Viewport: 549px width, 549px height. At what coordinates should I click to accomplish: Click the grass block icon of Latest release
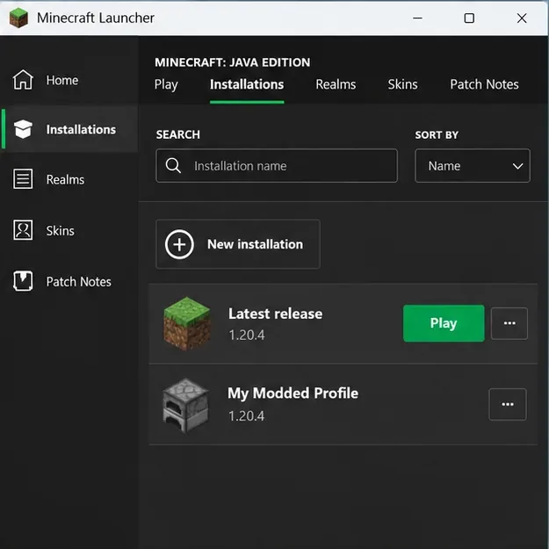tap(187, 323)
